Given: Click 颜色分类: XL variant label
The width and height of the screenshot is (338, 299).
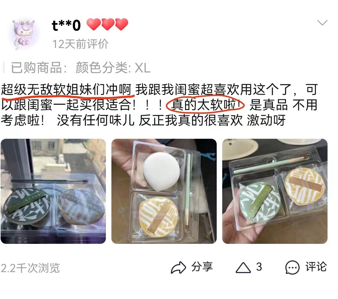Looking at the screenshot, I should (x=113, y=68).
